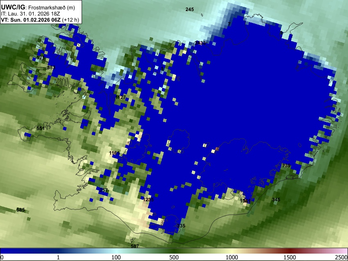Click the 883 value on the map
The height and width of the screenshot is (261, 348).
[x=51, y=67]
